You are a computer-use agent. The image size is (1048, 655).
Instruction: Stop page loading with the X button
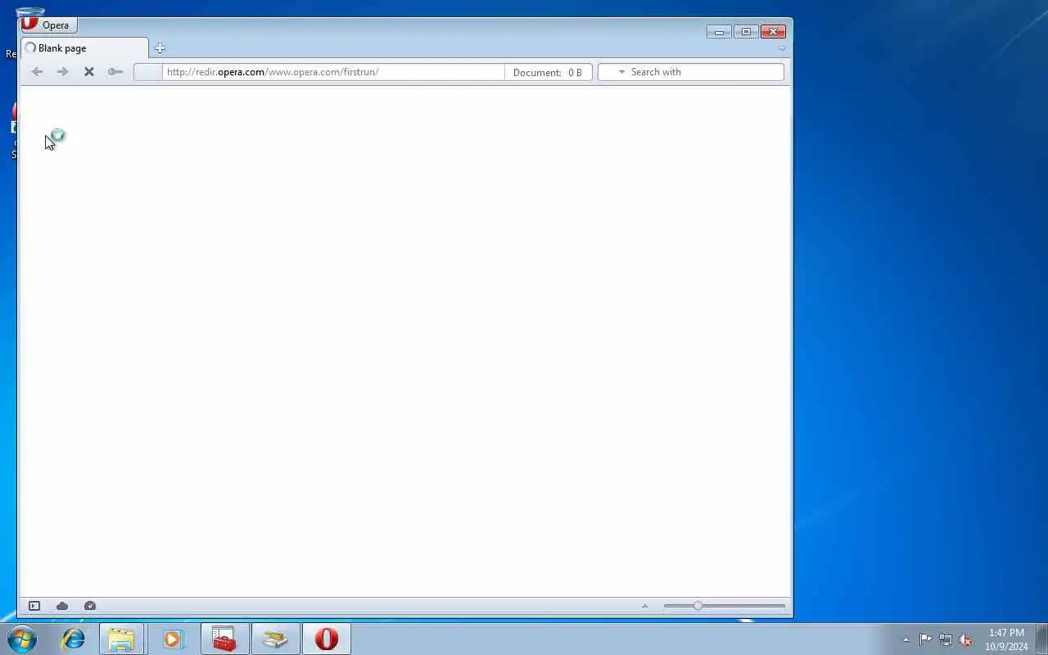pos(89,72)
